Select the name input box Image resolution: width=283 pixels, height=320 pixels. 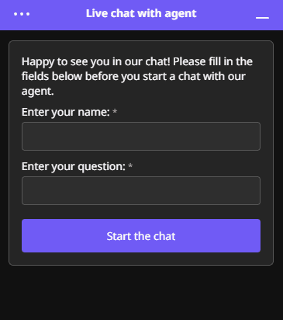[x=141, y=136]
